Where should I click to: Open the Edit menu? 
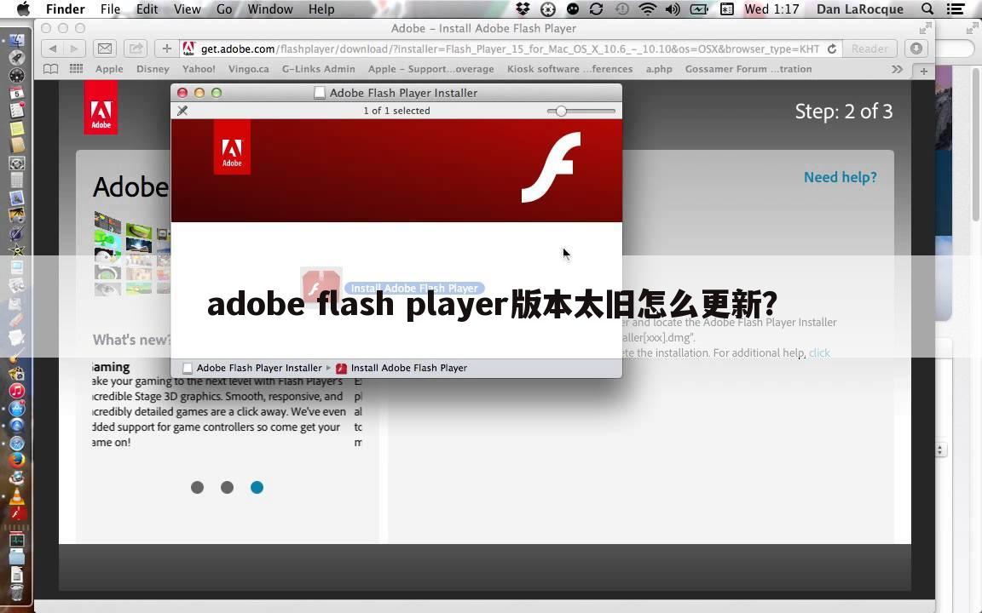coord(147,9)
